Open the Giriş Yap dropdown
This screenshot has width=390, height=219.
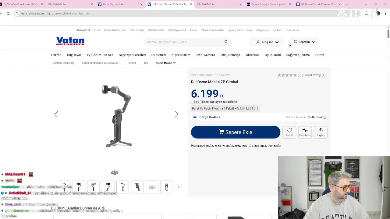267,42
